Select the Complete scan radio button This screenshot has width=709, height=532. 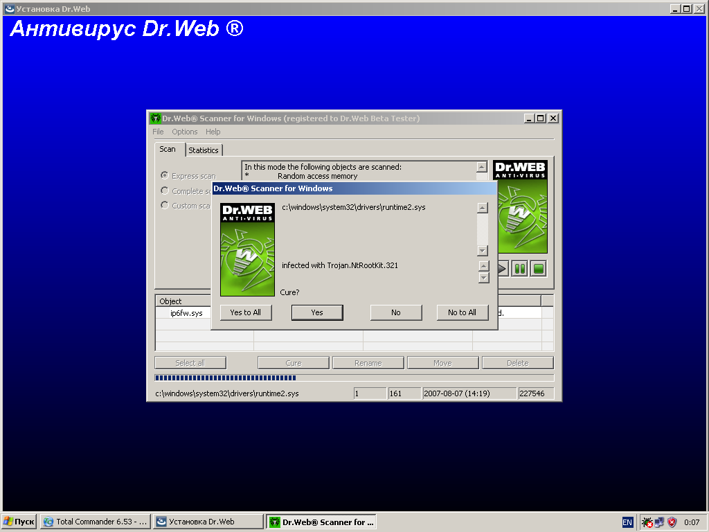pyautogui.click(x=165, y=190)
